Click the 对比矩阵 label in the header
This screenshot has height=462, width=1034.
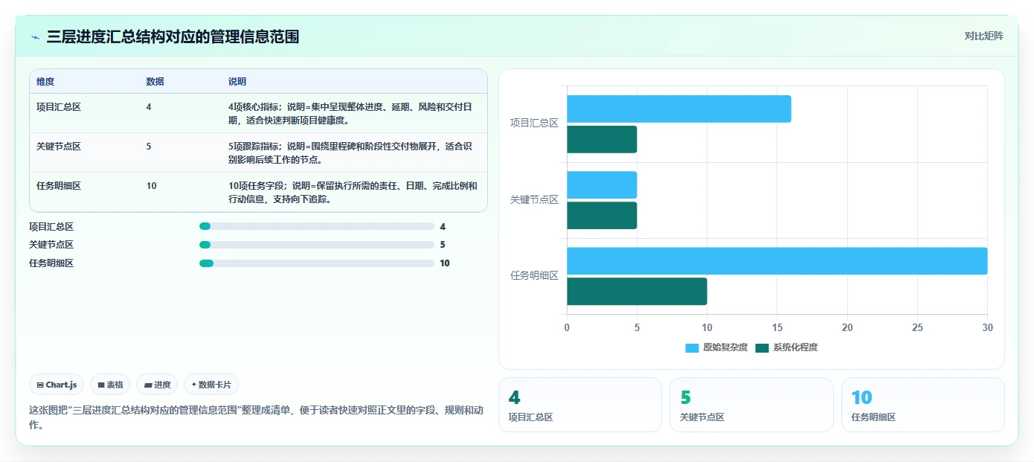983,36
